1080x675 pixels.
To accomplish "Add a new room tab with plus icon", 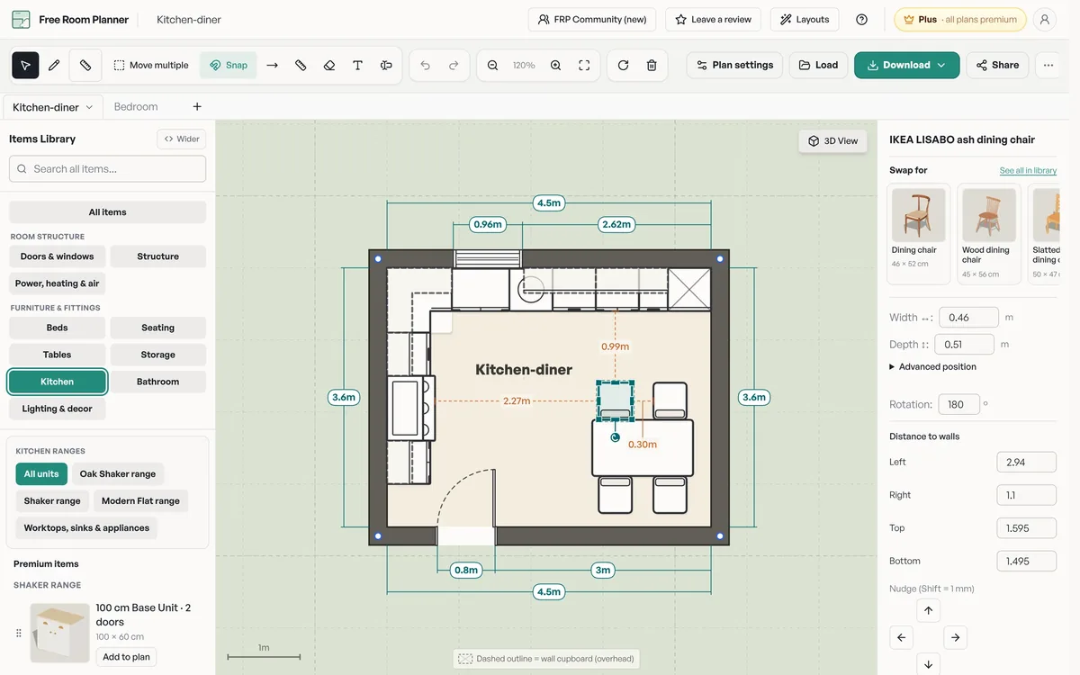I will [x=197, y=106].
